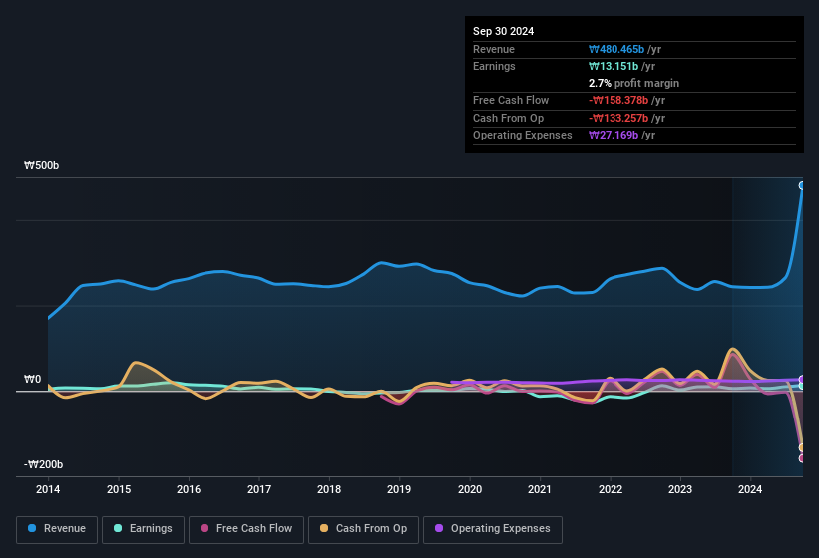Viewport: 819px width, 558px height.
Task: Toggle the Earnings legend button
Action: [x=143, y=529]
